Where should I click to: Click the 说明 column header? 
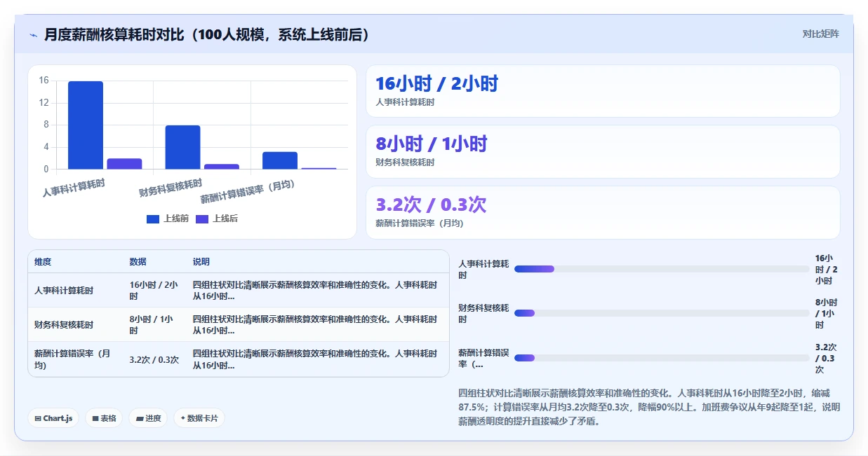tap(201, 262)
